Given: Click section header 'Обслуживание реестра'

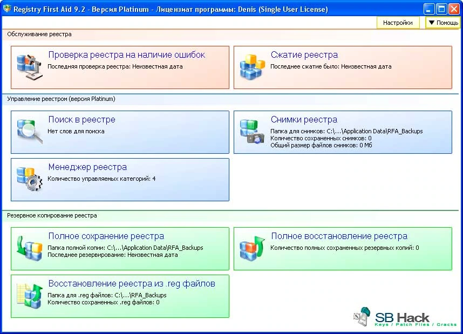Looking at the screenshot, I should point(39,34).
